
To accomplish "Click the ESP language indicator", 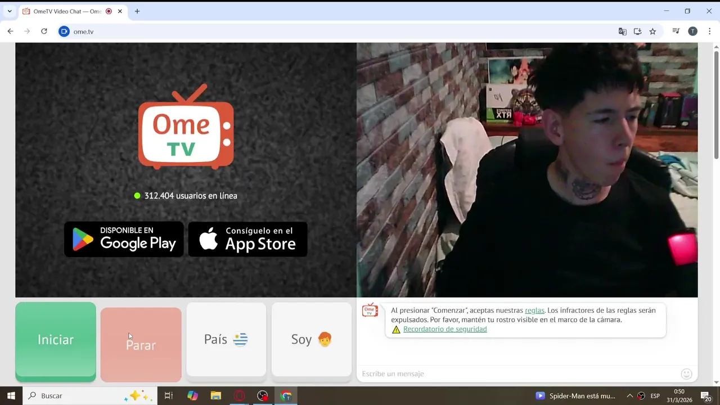I will tap(655, 396).
